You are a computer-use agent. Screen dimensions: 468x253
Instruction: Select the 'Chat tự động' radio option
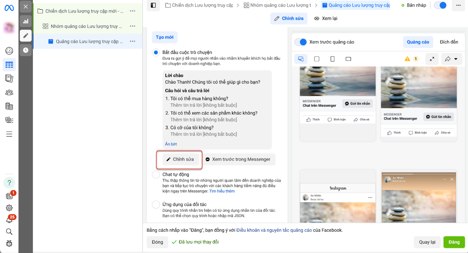156,175
